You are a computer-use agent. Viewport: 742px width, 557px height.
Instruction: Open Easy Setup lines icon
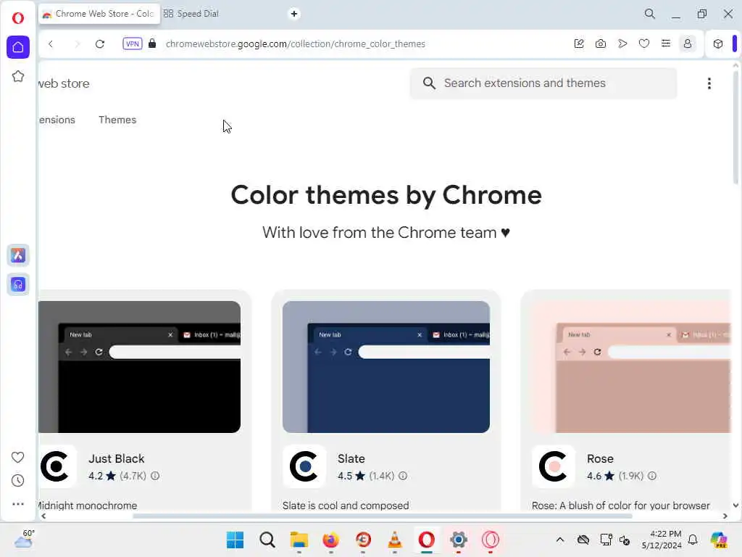click(x=666, y=44)
